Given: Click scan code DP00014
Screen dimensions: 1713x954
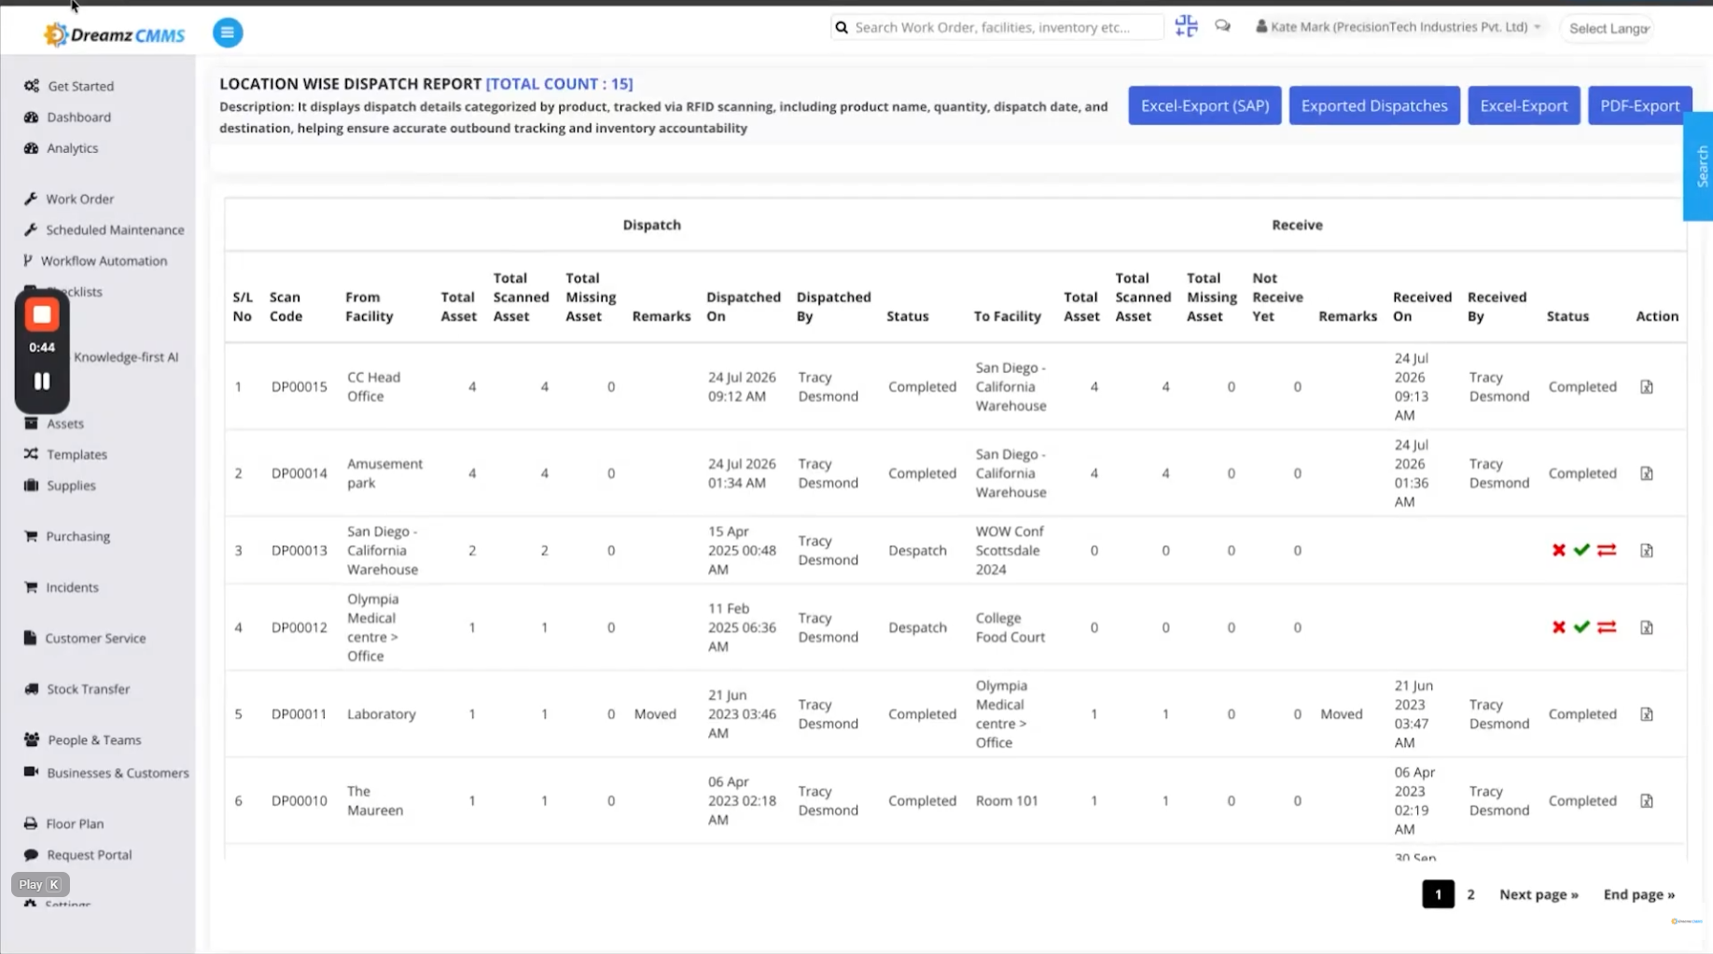Looking at the screenshot, I should click(299, 474).
